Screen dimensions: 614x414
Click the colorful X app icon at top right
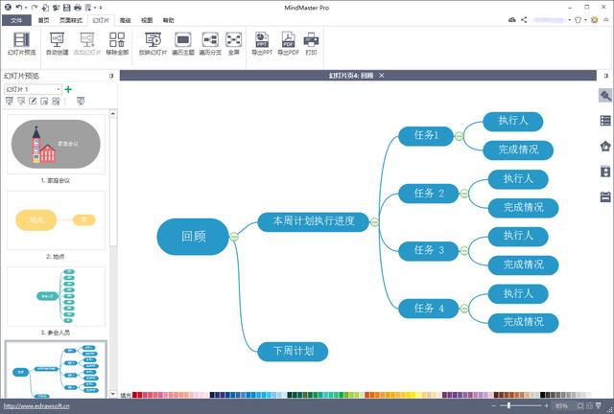click(x=595, y=19)
